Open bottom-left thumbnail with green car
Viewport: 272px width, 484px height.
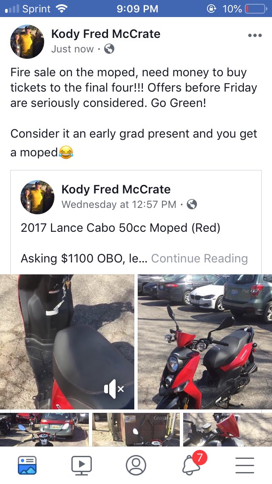pos(44,429)
